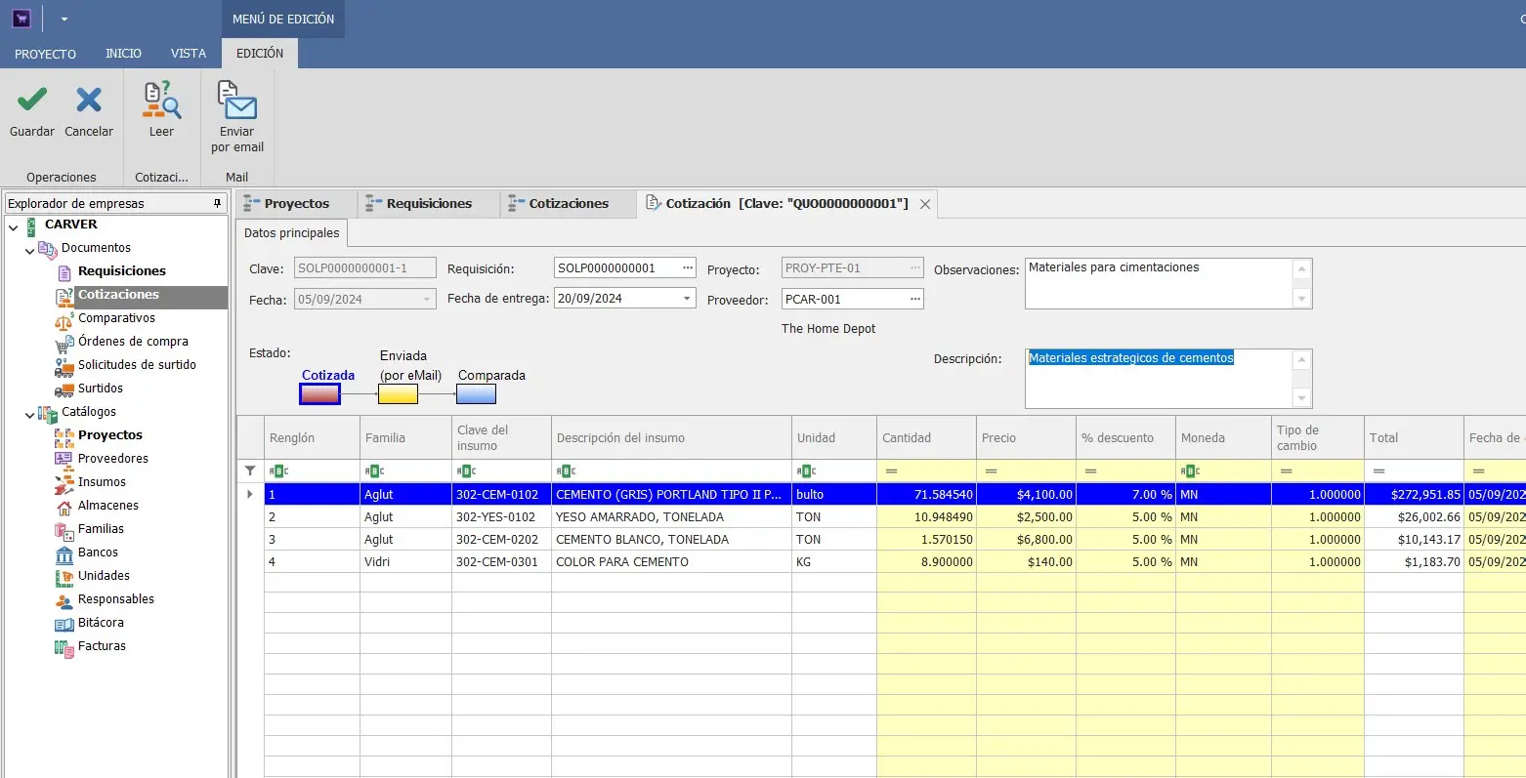The height and width of the screenshot is (778, 1526).
Task: Open the Requisición lookup ellipsis button
Action: click(688, 267)
